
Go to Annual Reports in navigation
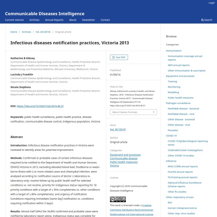tap(54, 20)
